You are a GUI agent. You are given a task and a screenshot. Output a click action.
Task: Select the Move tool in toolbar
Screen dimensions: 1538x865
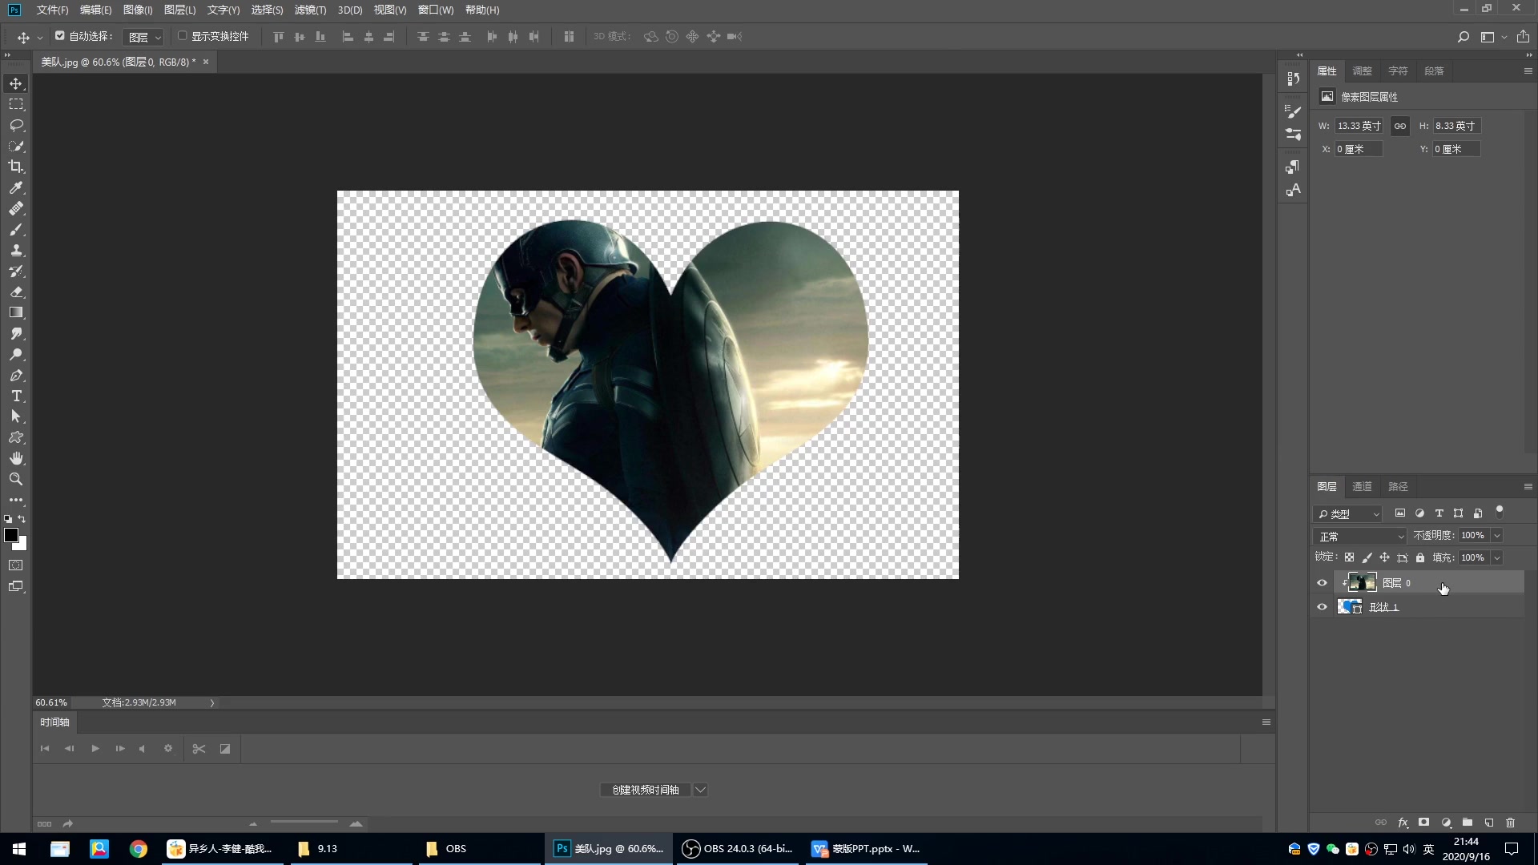(16, 82)
